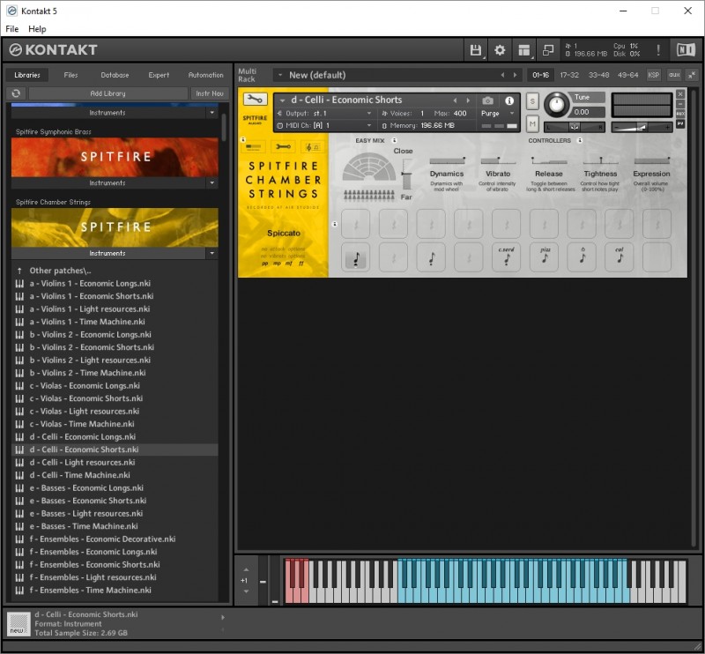Viewport: 705px width, 654px height.
Task: Show instrument info with the i icon
Action: (509, 100)
